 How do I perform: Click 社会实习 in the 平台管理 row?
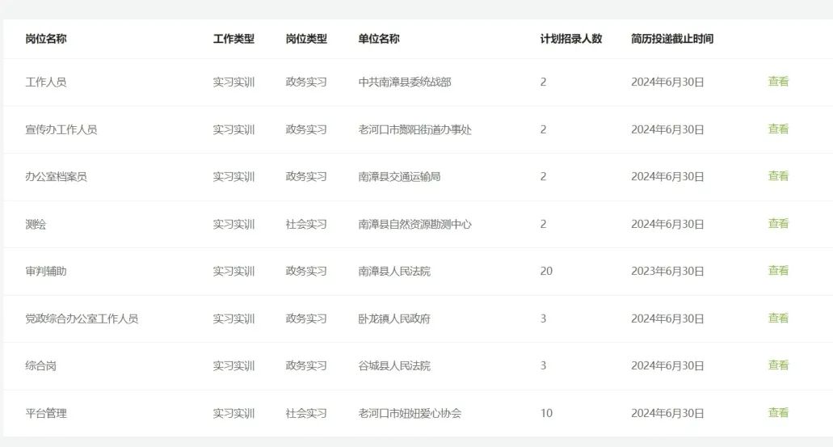point(306,413)
